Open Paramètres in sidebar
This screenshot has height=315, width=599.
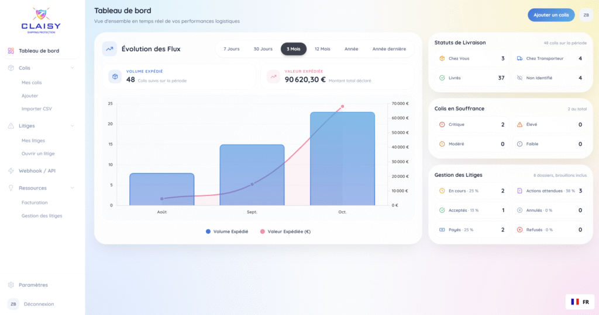(33, 285)
